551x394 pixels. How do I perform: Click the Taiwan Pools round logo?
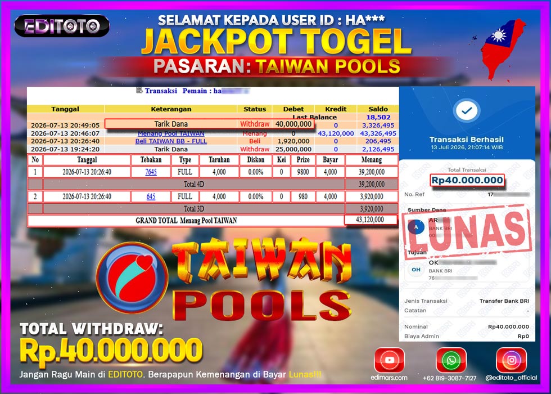[132, 278]
